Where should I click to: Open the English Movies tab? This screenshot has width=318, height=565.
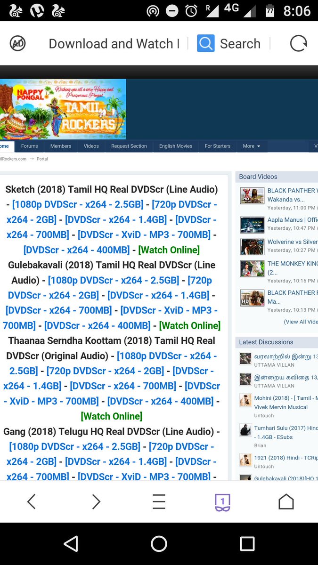click(176, 146)
